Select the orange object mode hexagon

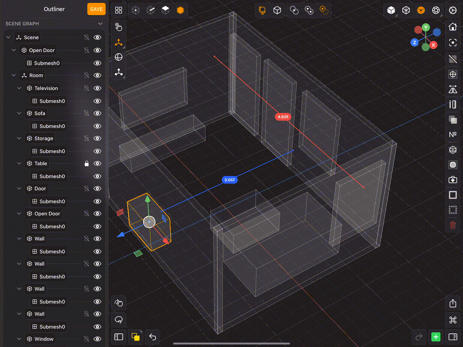(x=180, y=10)
